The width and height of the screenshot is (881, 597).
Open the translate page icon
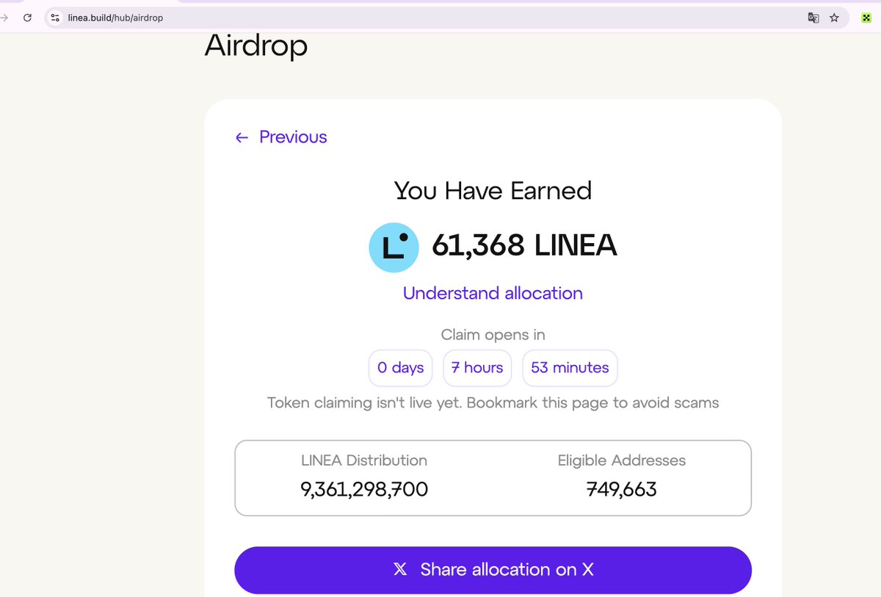(813, 18)
